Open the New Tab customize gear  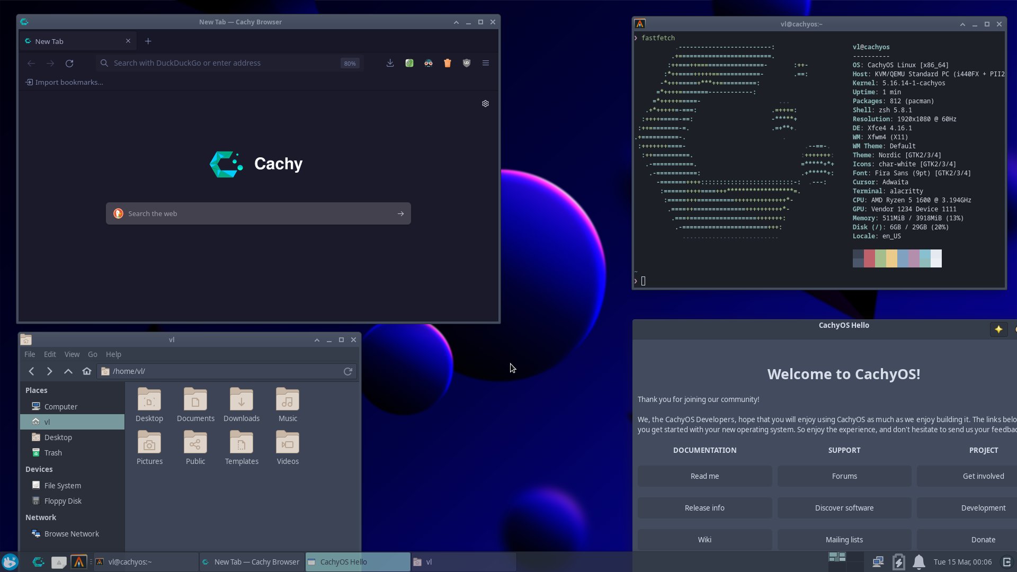coord(485,104)
